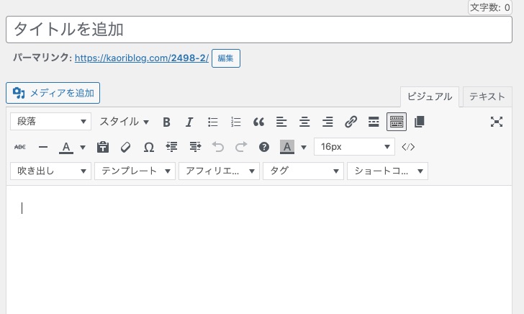
Task: Insert a numbered list
Action: 235,122
